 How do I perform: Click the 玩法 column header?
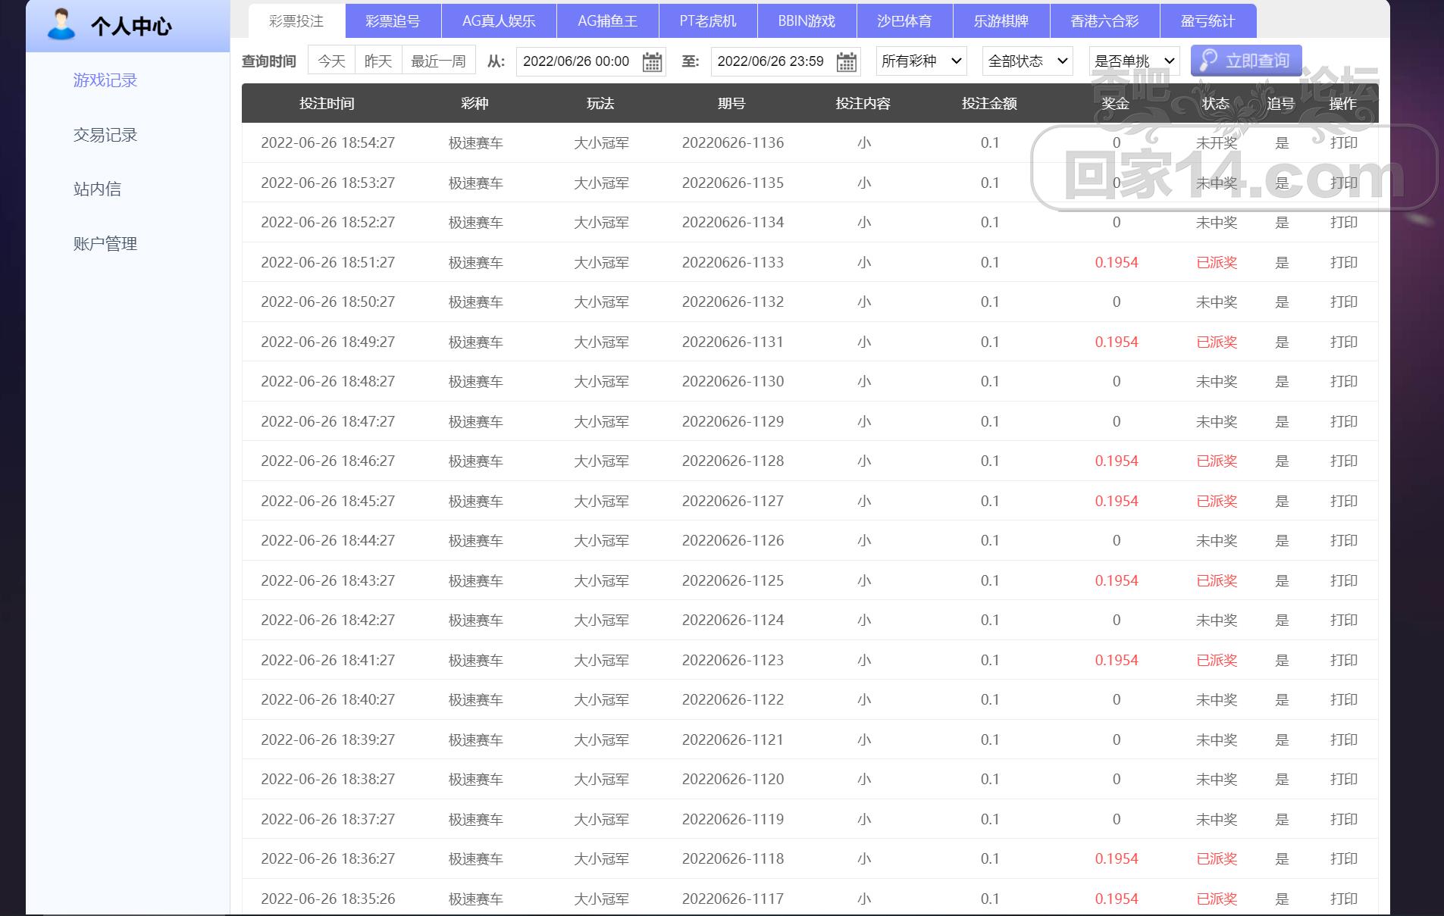coord(600,103)
